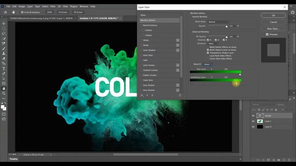Enable Vector Mask Hides Effects
The image size is (296, 166).
(208, 59)
